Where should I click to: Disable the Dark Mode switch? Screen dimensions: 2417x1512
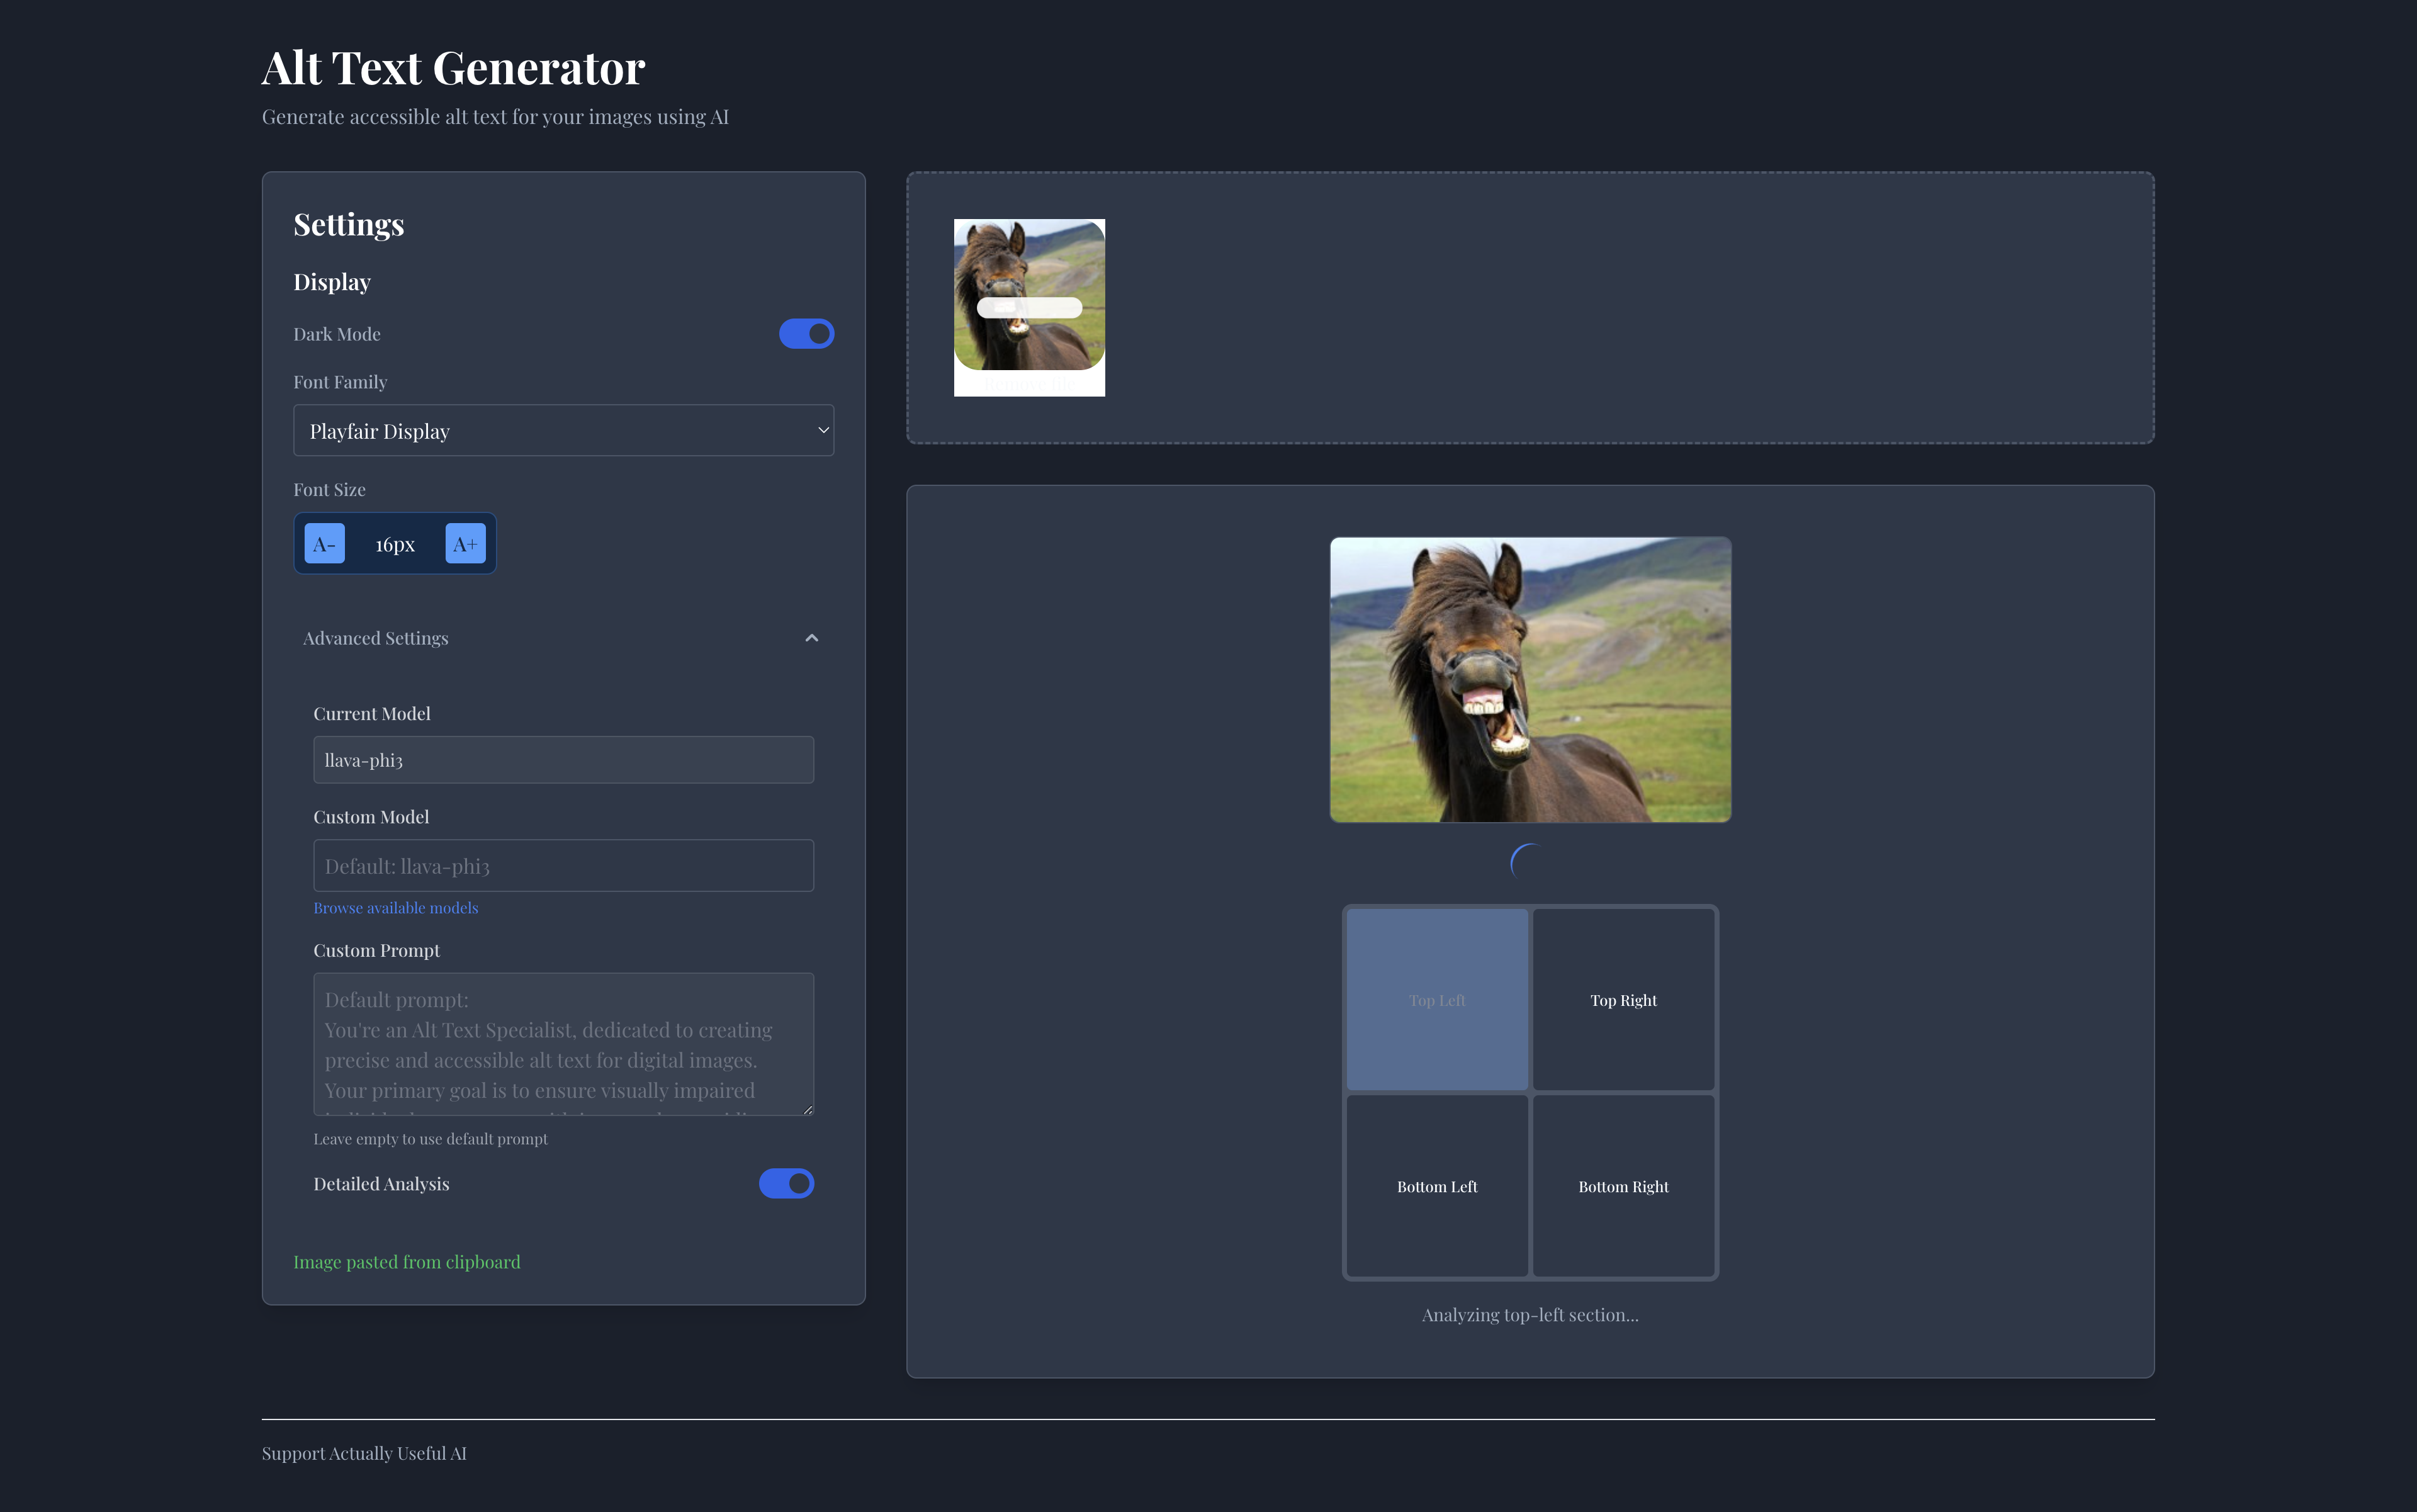point(806,334)
